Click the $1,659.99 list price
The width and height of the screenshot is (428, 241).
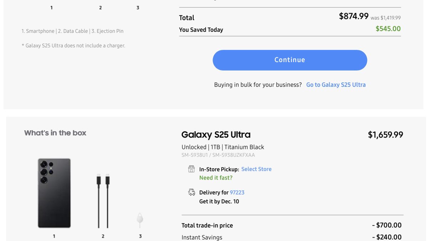point(385,135)
